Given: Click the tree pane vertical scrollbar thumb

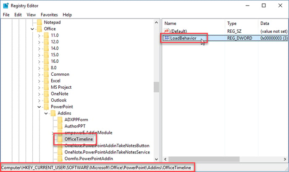Looking at the screenshot, I should [x=156, y=87].
